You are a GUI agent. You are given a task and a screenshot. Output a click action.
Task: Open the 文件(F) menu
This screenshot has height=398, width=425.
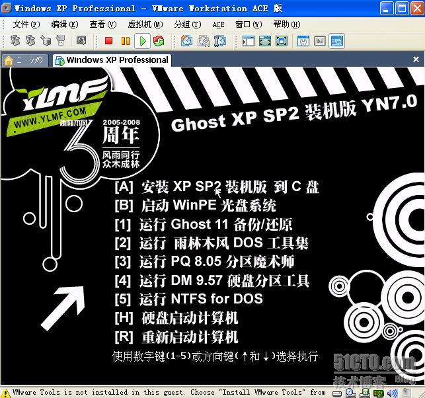click(26, 24)
